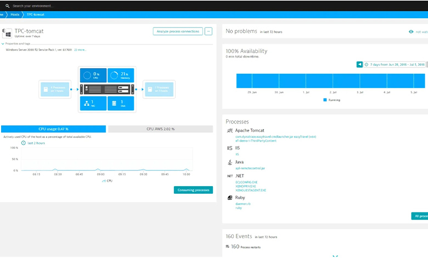428x258 pixels.
Task: Open the ruby process link
Action: point(239,208)
